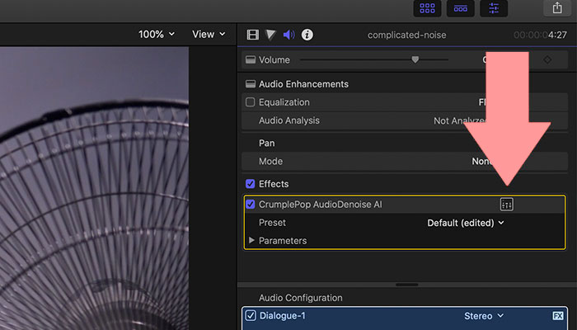Click the FX icon on Dialogue-1
The height and width of the screenshot is (330, 577).
[558, 316]
